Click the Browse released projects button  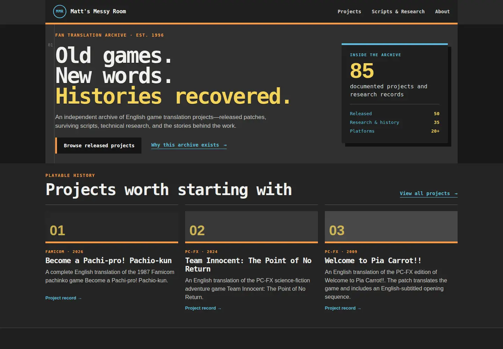(x=99, y=146)
